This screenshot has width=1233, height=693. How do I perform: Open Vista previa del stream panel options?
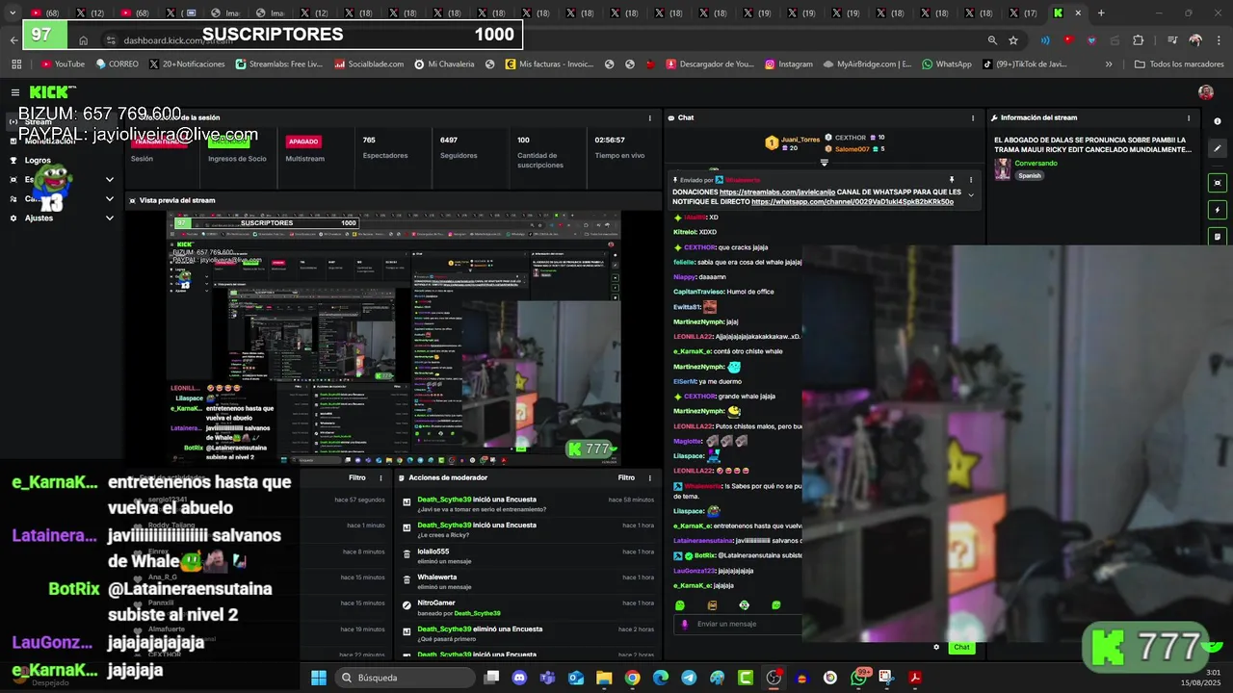649,200
